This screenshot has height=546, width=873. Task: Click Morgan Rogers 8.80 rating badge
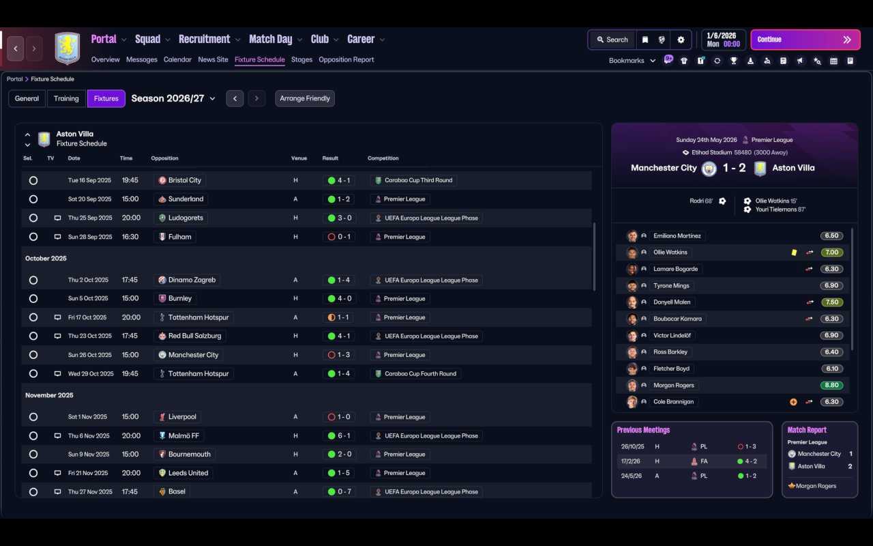point(831,386)
